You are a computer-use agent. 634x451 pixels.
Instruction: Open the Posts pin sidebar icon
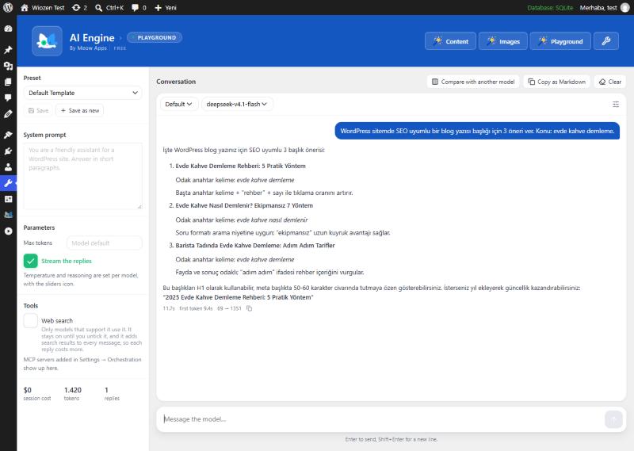point(8,50)
